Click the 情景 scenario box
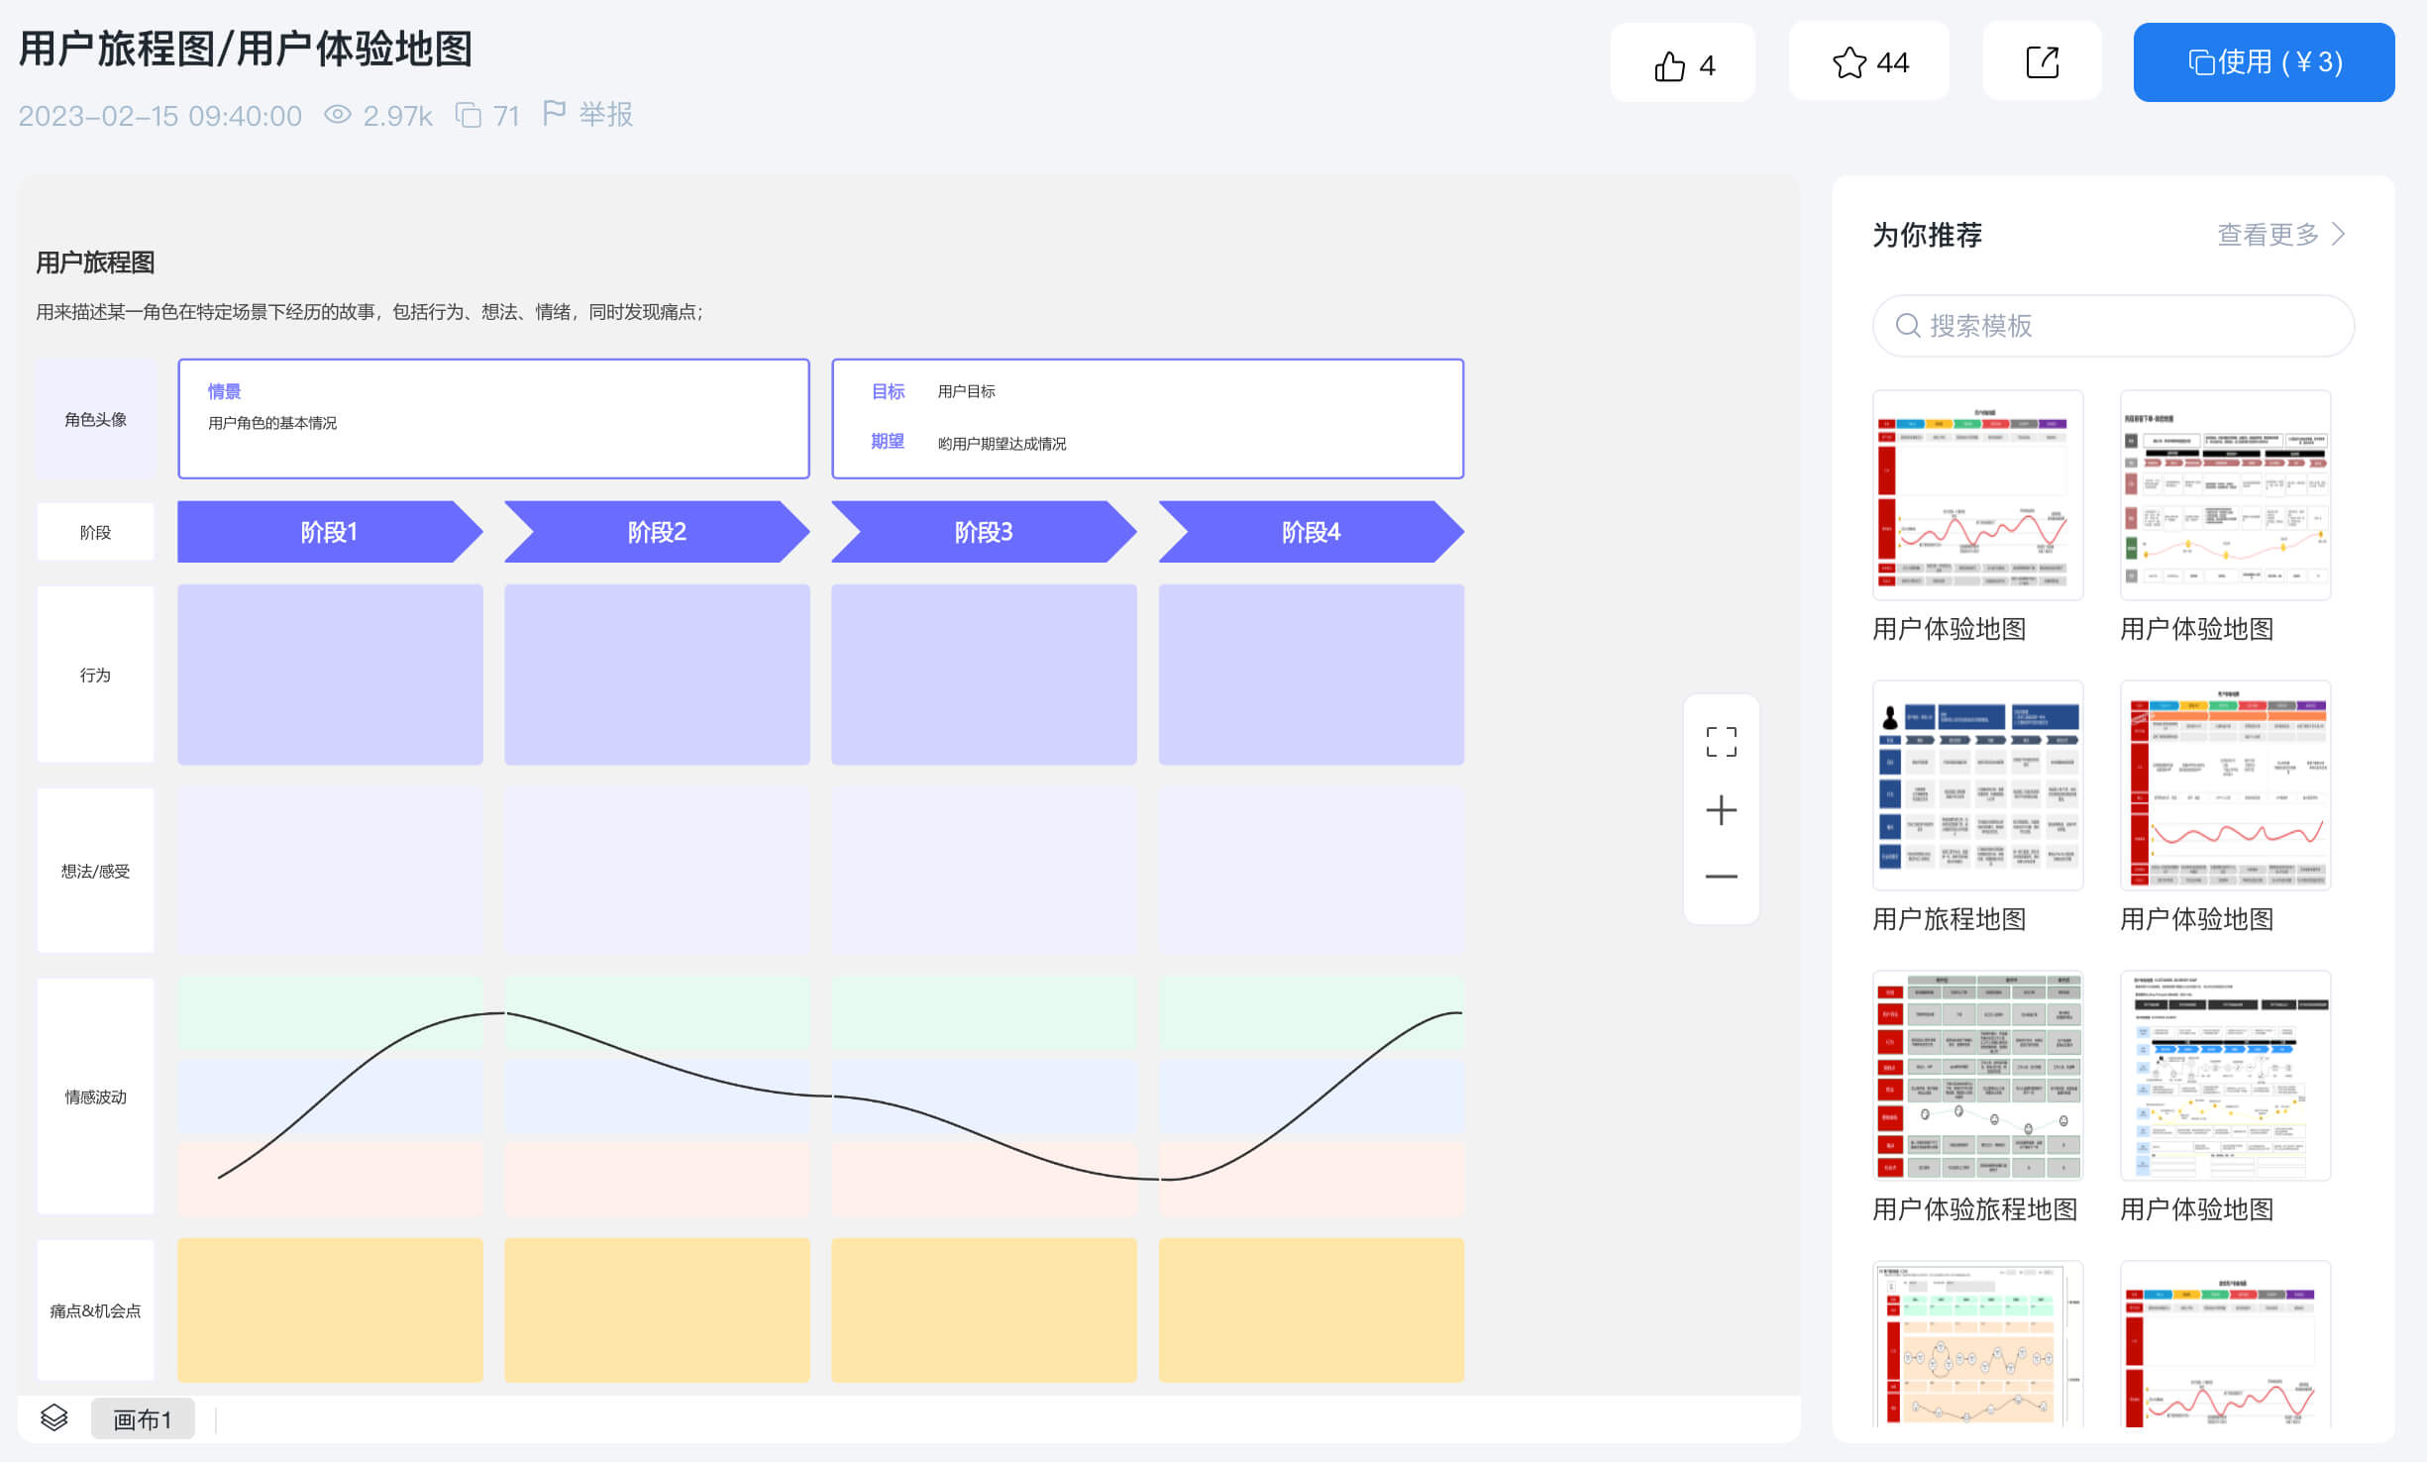2427x1462 pixels. [x=493, y=419]
